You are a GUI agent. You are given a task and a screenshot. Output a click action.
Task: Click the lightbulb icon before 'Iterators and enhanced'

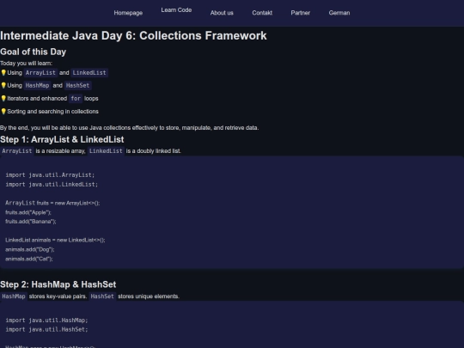click(3, 98)
